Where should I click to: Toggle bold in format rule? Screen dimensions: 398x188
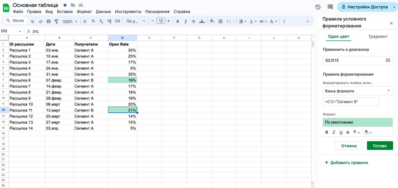point(327,132)
